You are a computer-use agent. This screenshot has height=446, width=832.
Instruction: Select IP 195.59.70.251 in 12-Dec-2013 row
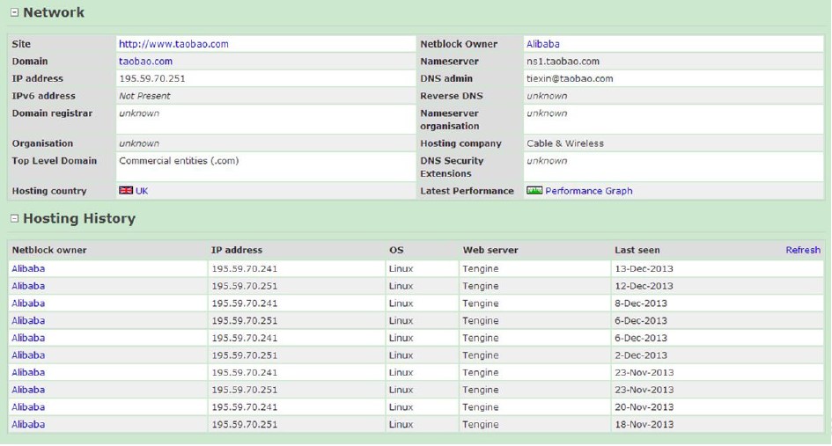244,286
